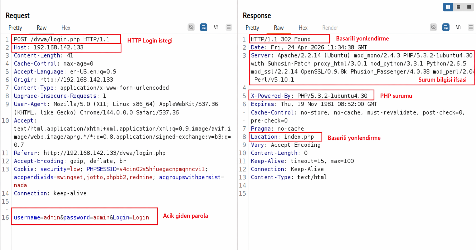476x250 pixels.
Task: Select the Request Raw tab
Action: coord(42,28)
